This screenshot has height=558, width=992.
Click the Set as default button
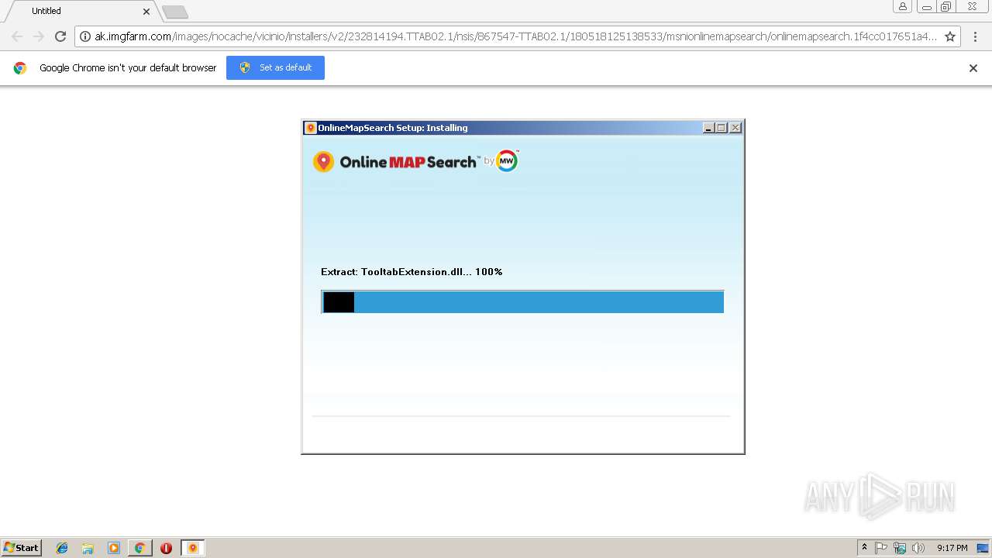pyautogui.click(x=275, y=67)
